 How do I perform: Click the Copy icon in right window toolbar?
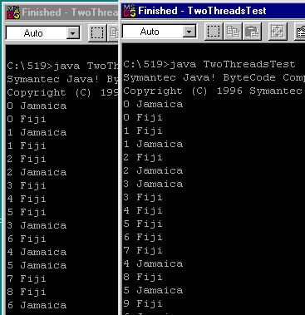pyautogui.click(x=234, y=32)
